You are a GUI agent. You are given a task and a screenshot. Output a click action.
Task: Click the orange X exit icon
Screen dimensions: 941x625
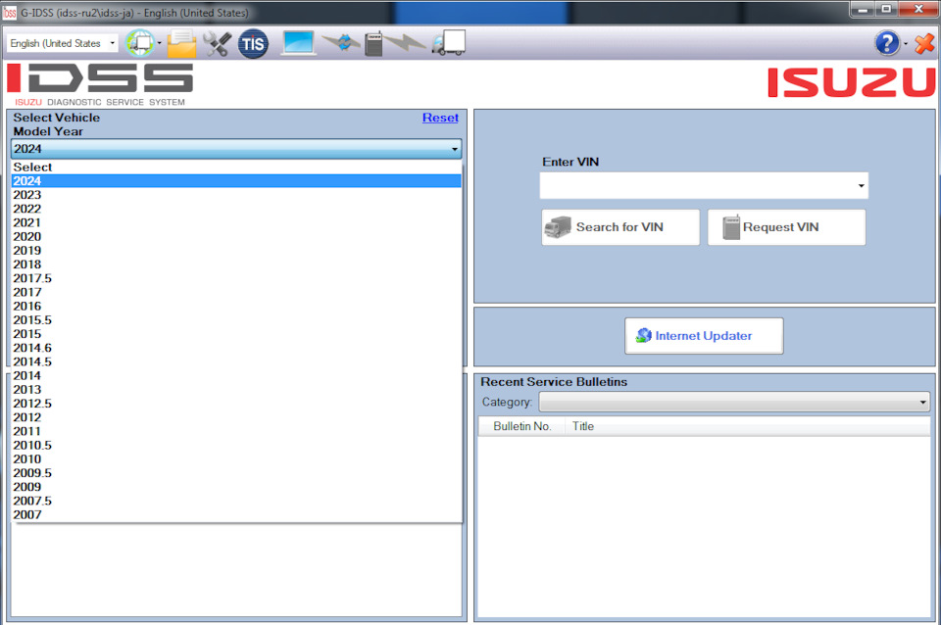924,43
